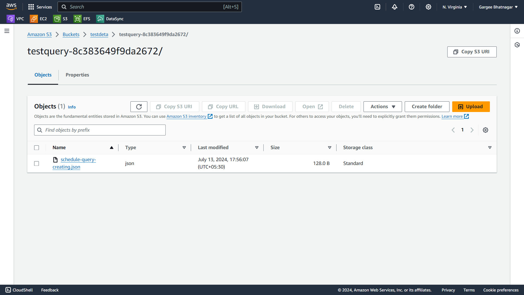Check the schedule-query-creating.json row checkbox
The height and width of the screenshot is (295, 524).
tap(37, 163)
